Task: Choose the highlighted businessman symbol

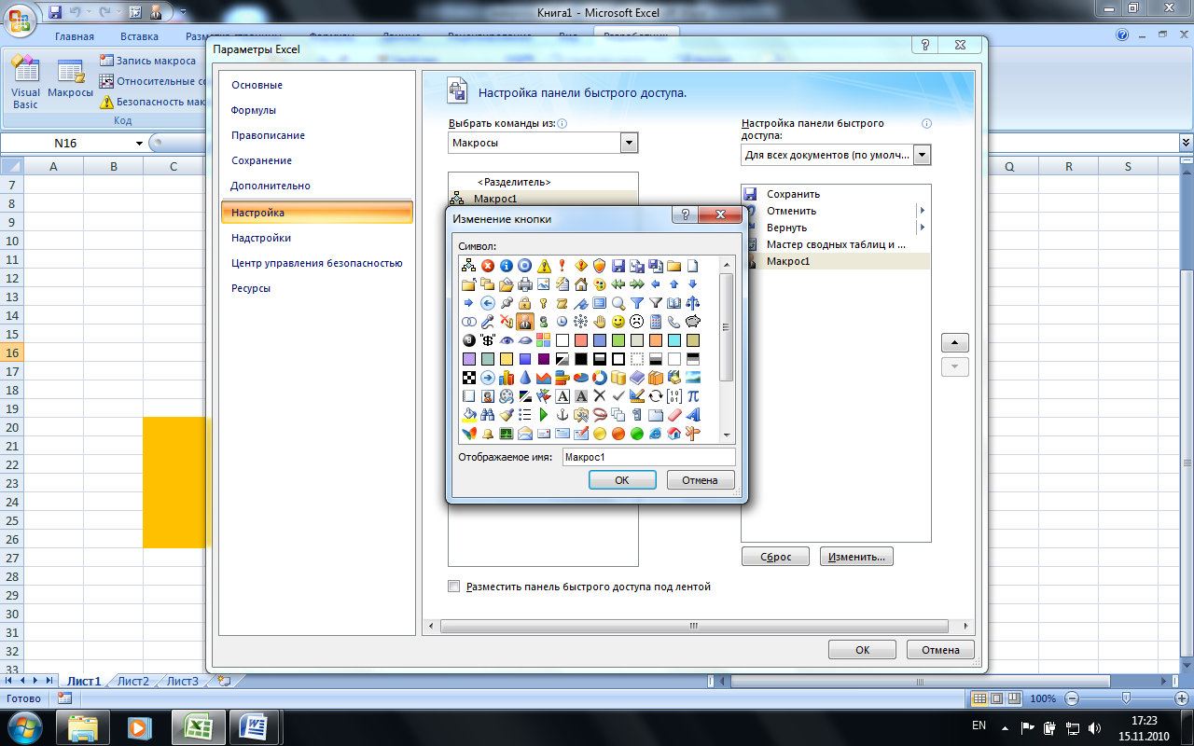Action: click(524, 322)
